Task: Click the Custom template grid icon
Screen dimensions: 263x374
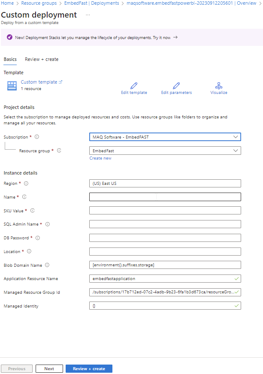Action: 12,85
